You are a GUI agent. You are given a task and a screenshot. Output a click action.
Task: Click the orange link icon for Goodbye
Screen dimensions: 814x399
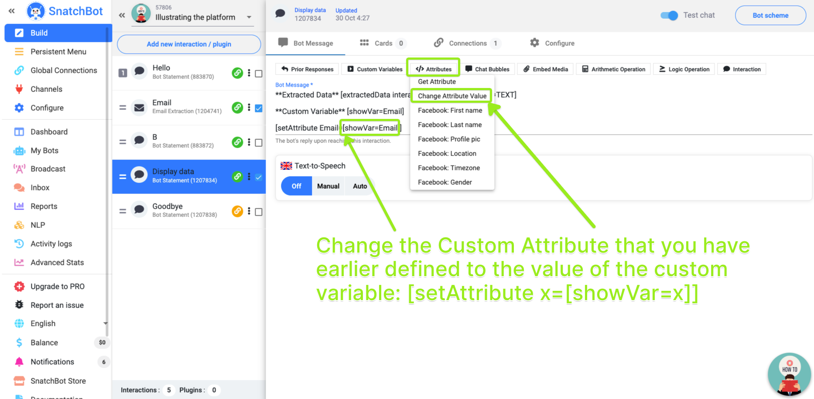237,211
